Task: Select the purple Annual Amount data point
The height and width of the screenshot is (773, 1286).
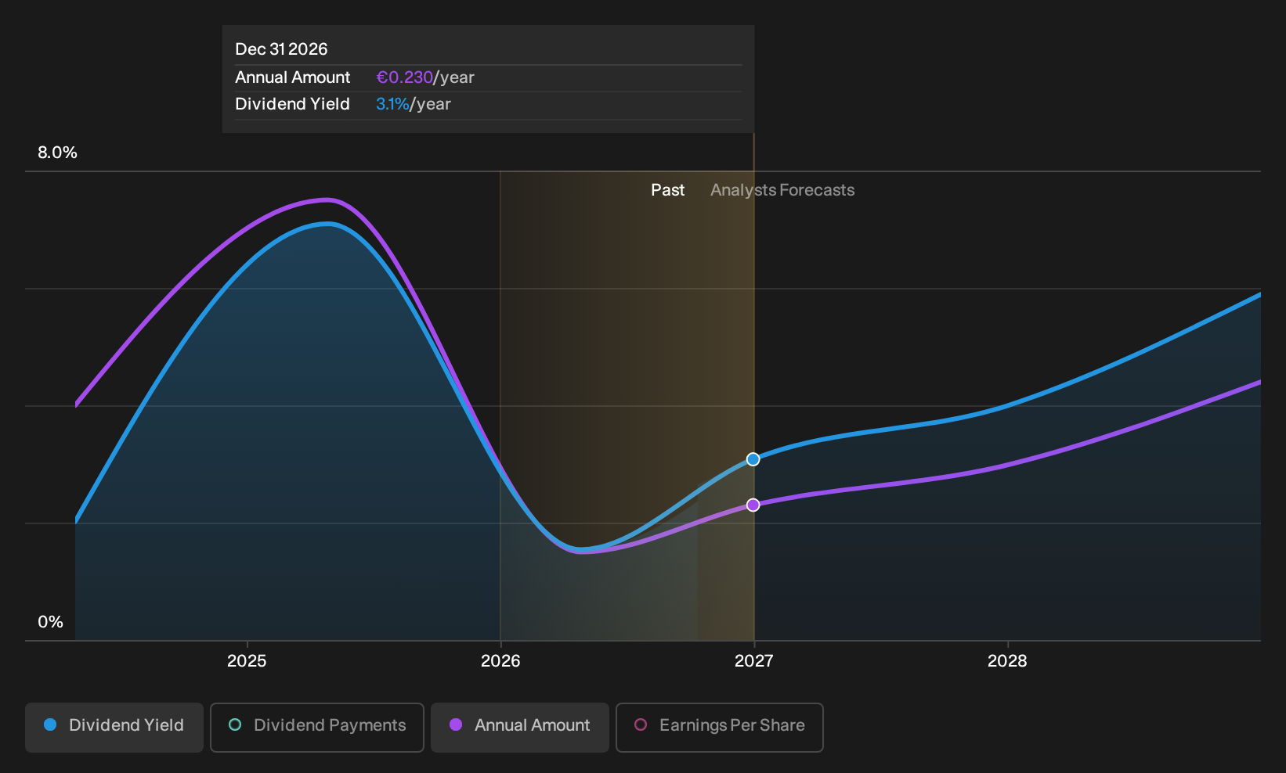Action: 753,505
